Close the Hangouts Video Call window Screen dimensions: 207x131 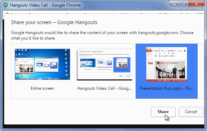click(196, 4)
